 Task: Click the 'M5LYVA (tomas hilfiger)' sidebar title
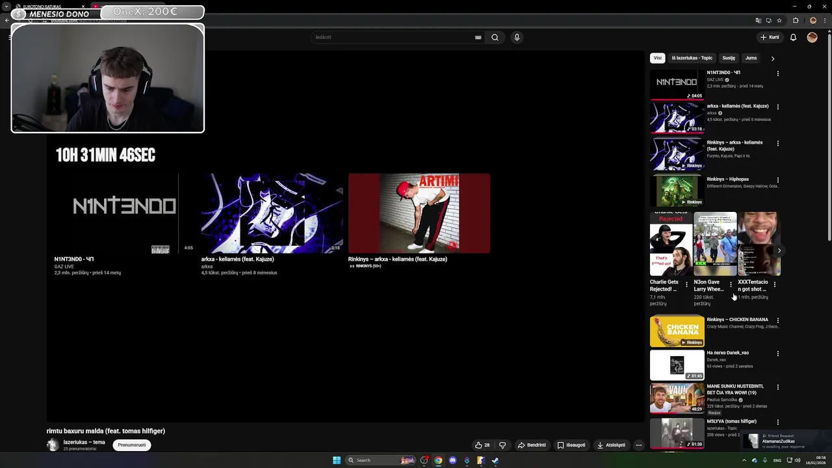coord(732,421)
